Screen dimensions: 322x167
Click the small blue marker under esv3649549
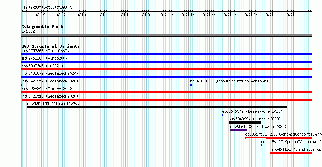tap(223, 115)
